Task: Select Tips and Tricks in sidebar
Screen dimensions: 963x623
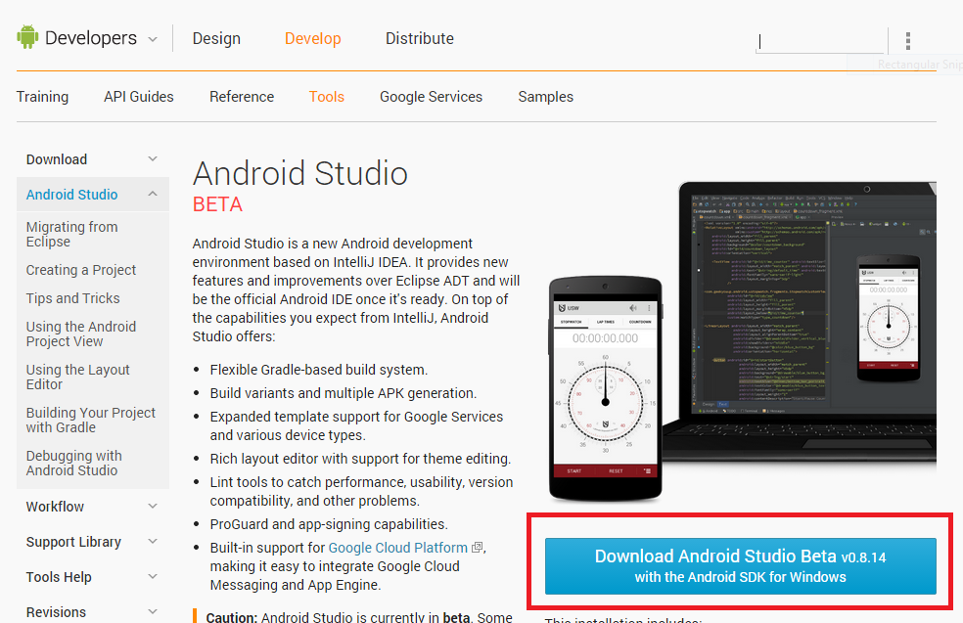Action: pyautogui.click(x=72, y=298)
